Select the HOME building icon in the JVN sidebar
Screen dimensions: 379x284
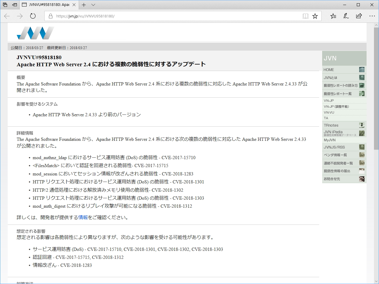coord(362,70)
